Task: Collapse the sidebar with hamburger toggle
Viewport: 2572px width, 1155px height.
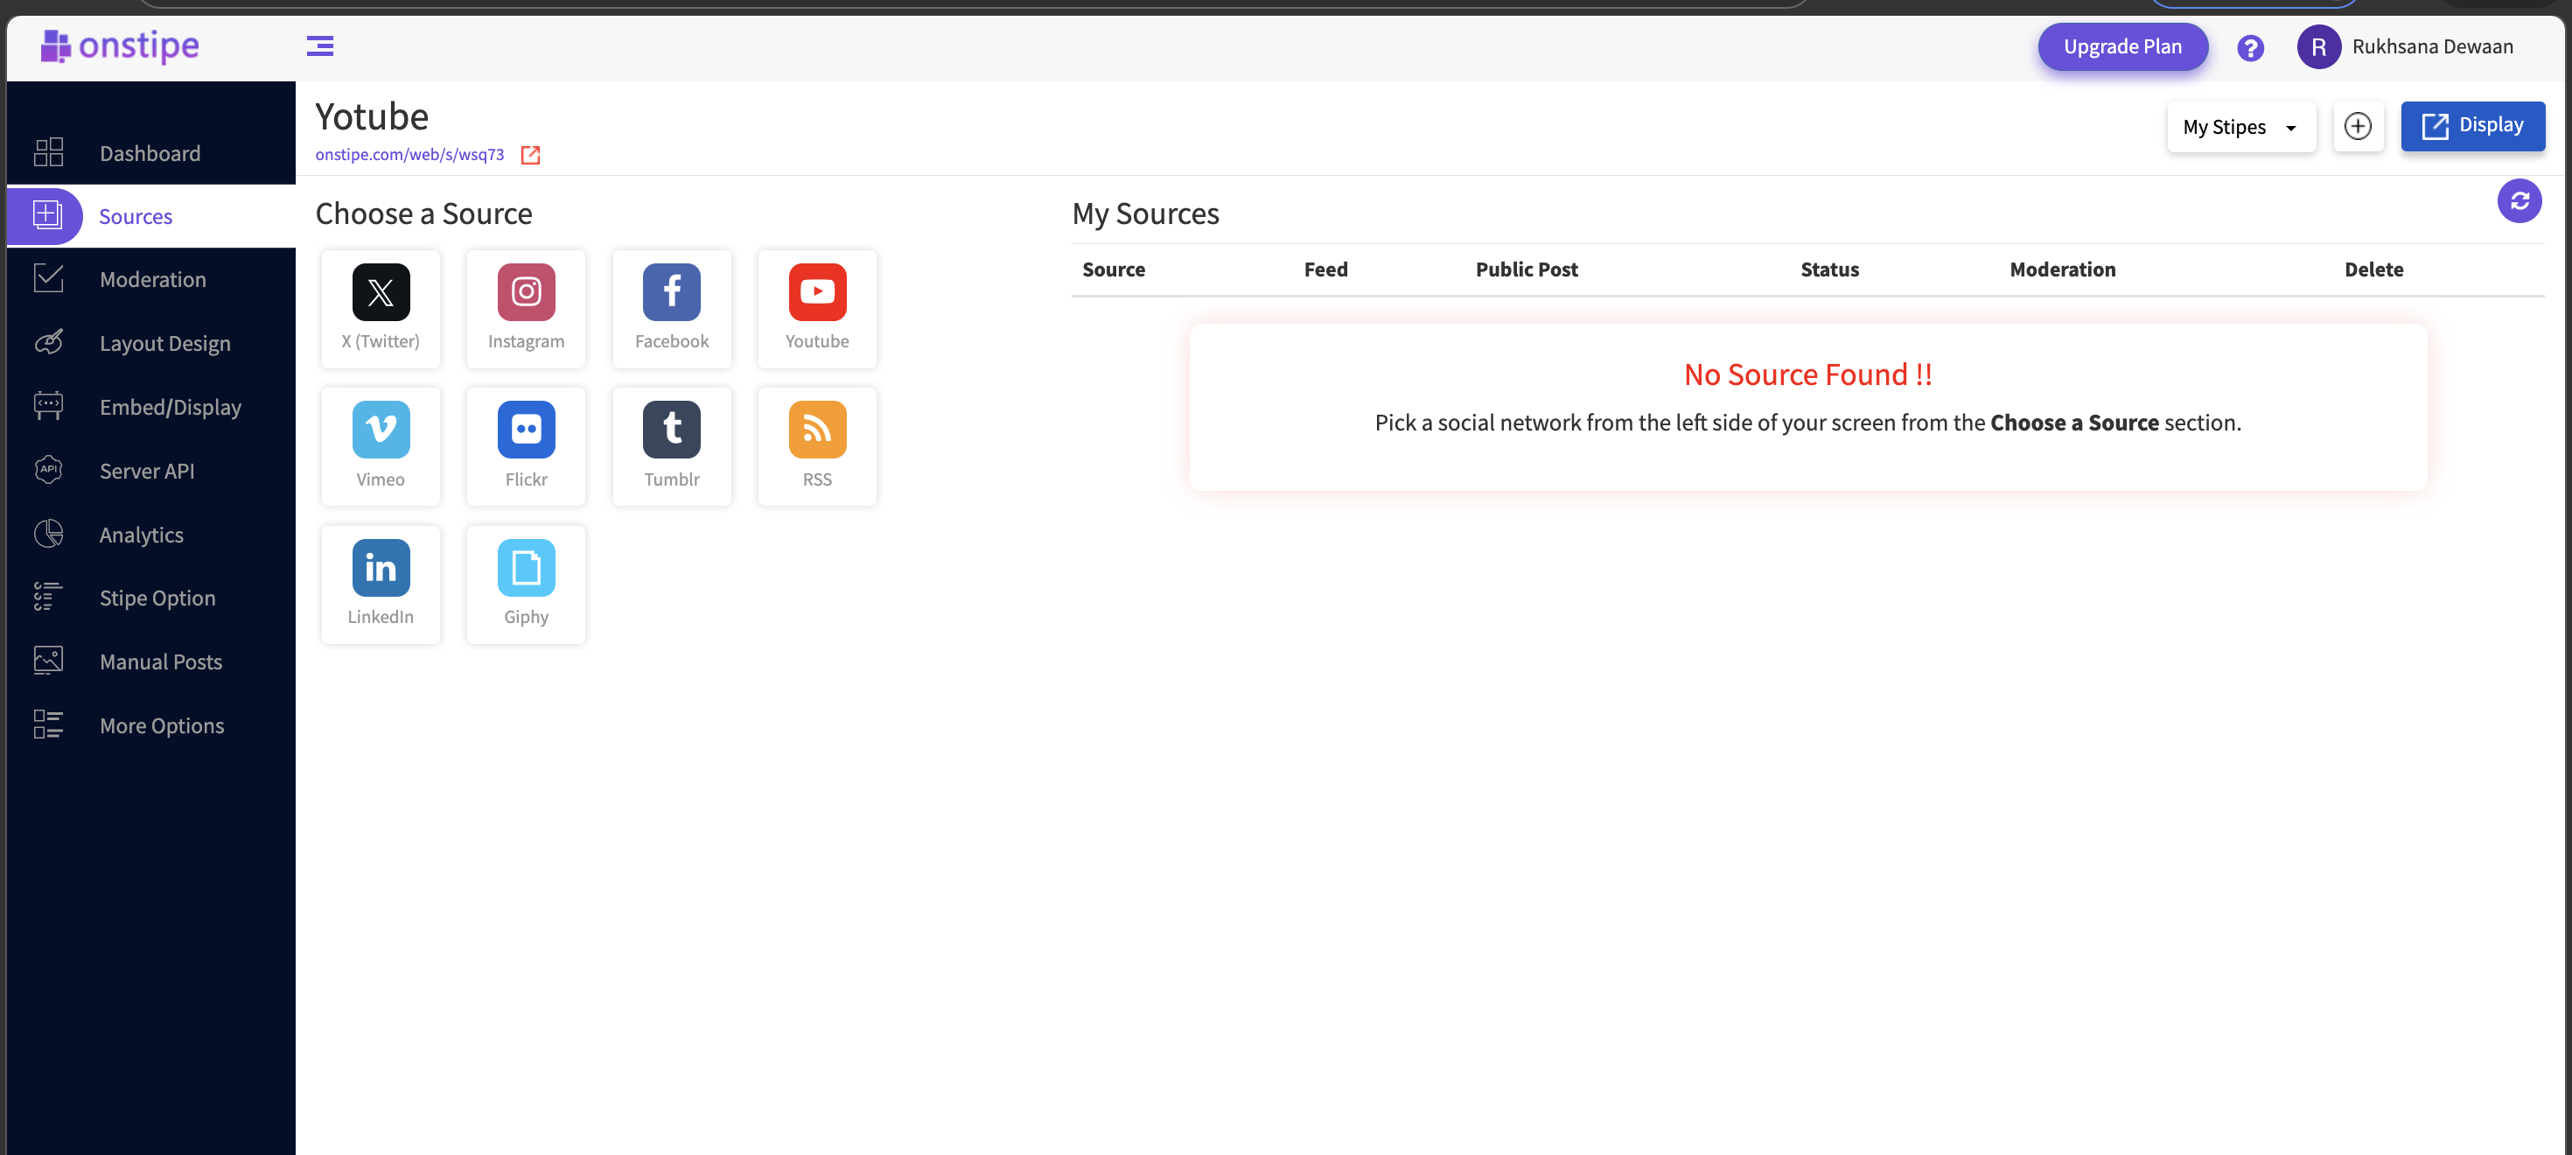Action: pos(320,45)
